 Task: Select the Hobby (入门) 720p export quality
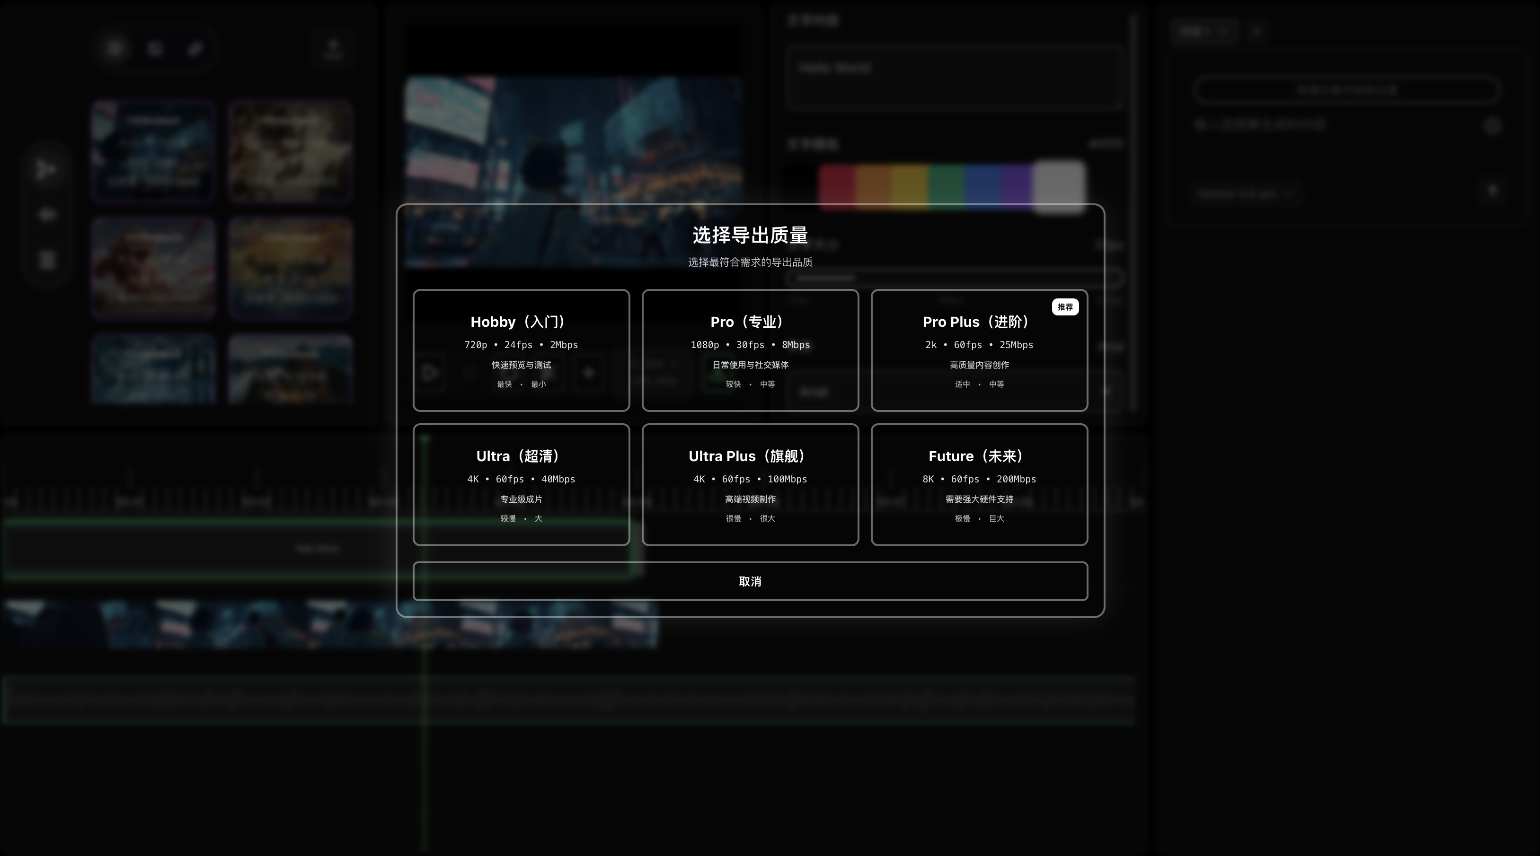coord(521,350)
